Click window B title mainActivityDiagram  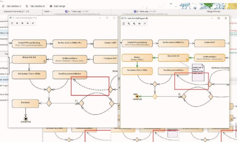(136, 18)
